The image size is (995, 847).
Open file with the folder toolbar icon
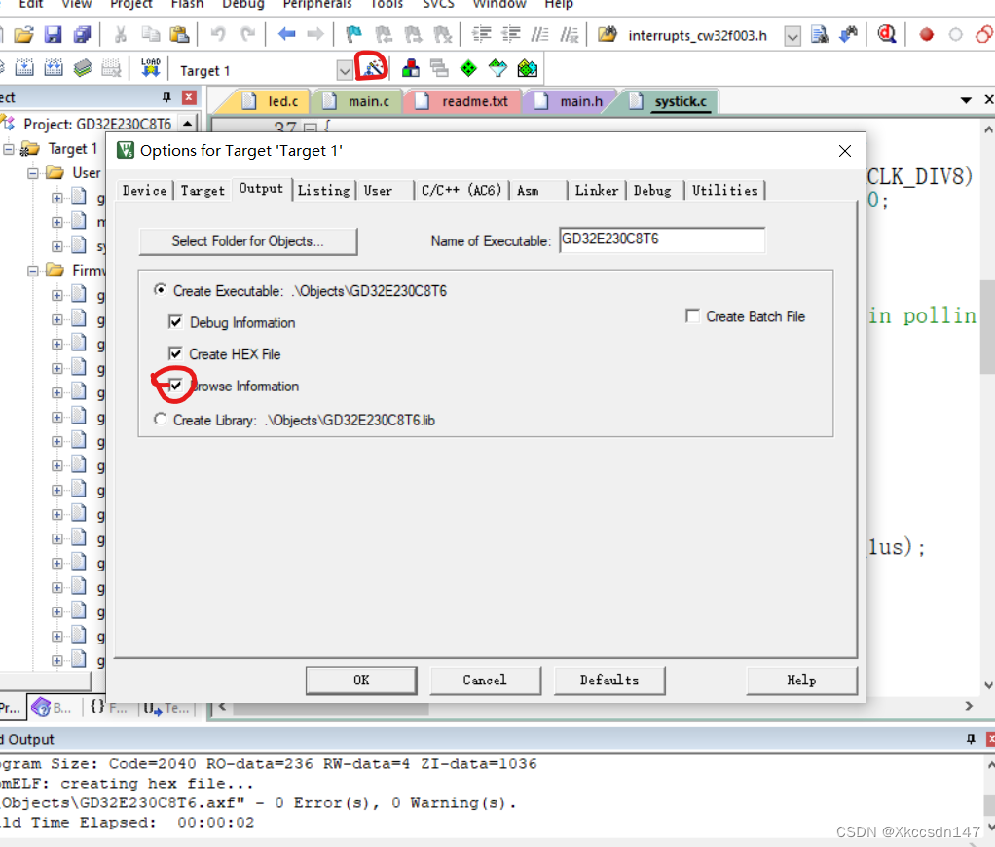(x=24, y=34)
